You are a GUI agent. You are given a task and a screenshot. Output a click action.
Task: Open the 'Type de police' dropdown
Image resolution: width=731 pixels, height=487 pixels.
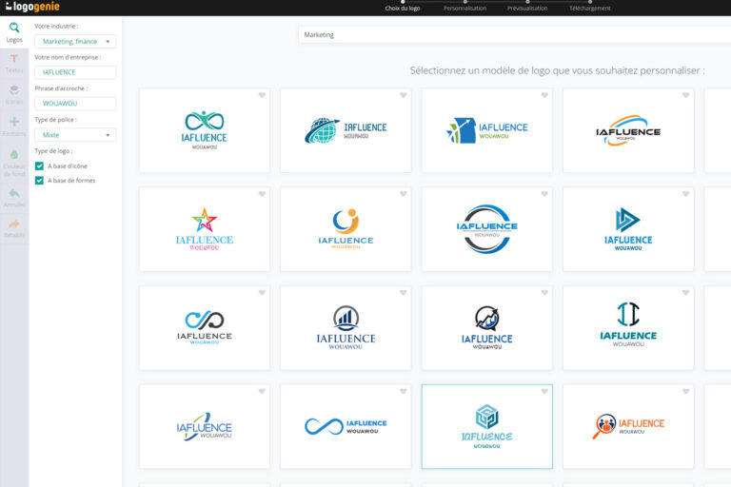pyautogui.click(x=75, y=135)
